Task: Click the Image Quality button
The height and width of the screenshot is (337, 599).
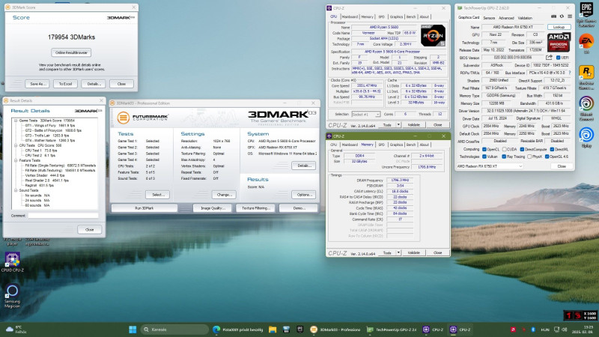Action: click(x=213, y=208)
